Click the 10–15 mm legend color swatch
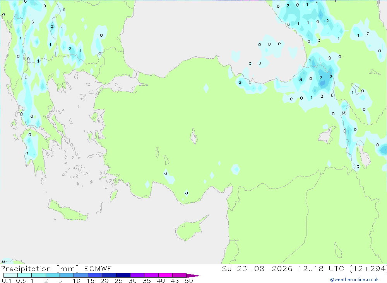 click(81, 275)
